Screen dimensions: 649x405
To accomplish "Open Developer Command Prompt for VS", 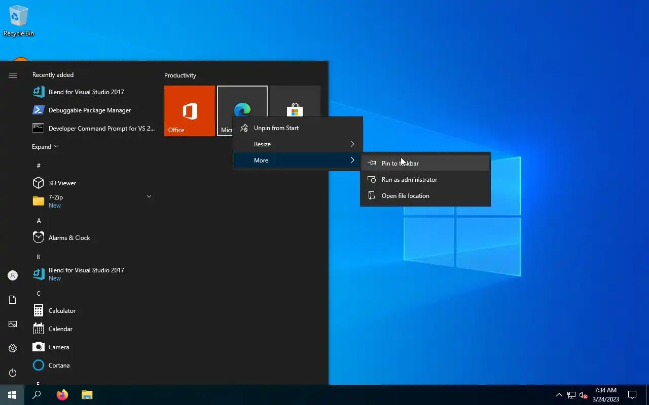I will tap(94, 128).
